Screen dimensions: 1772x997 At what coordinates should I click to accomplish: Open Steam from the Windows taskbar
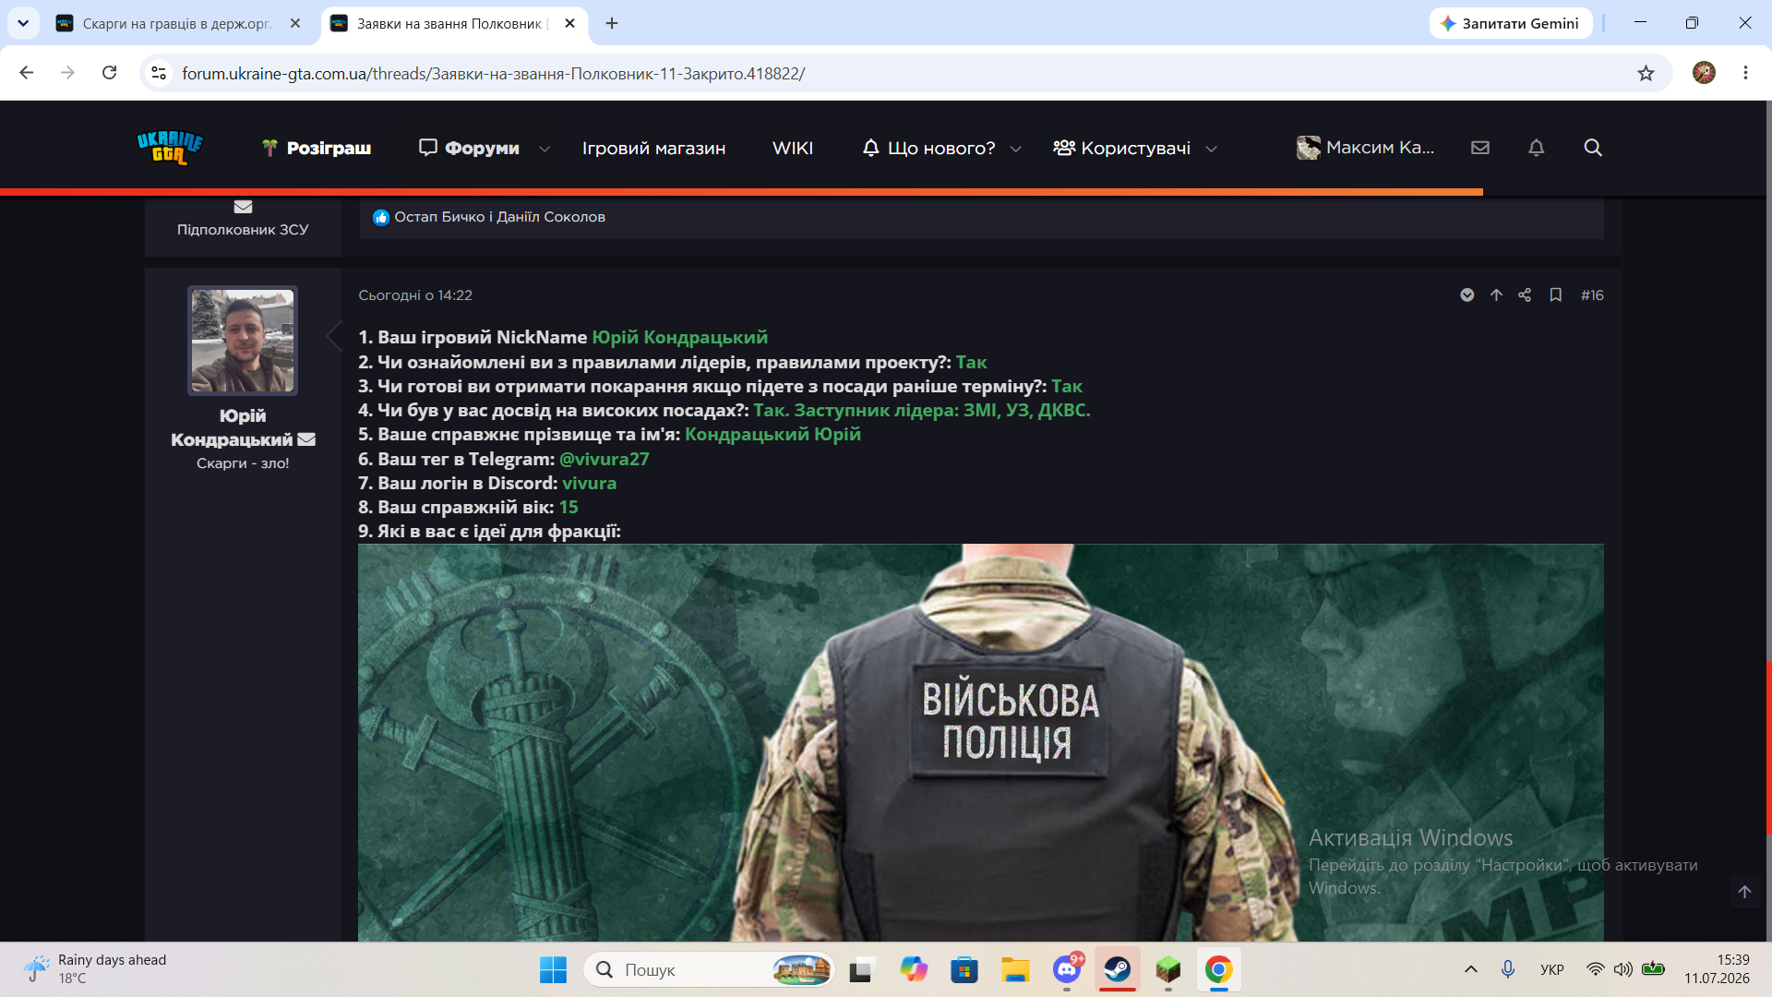pos(1118,969)
